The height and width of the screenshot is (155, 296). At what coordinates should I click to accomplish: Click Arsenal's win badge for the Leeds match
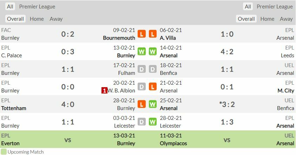152,52
